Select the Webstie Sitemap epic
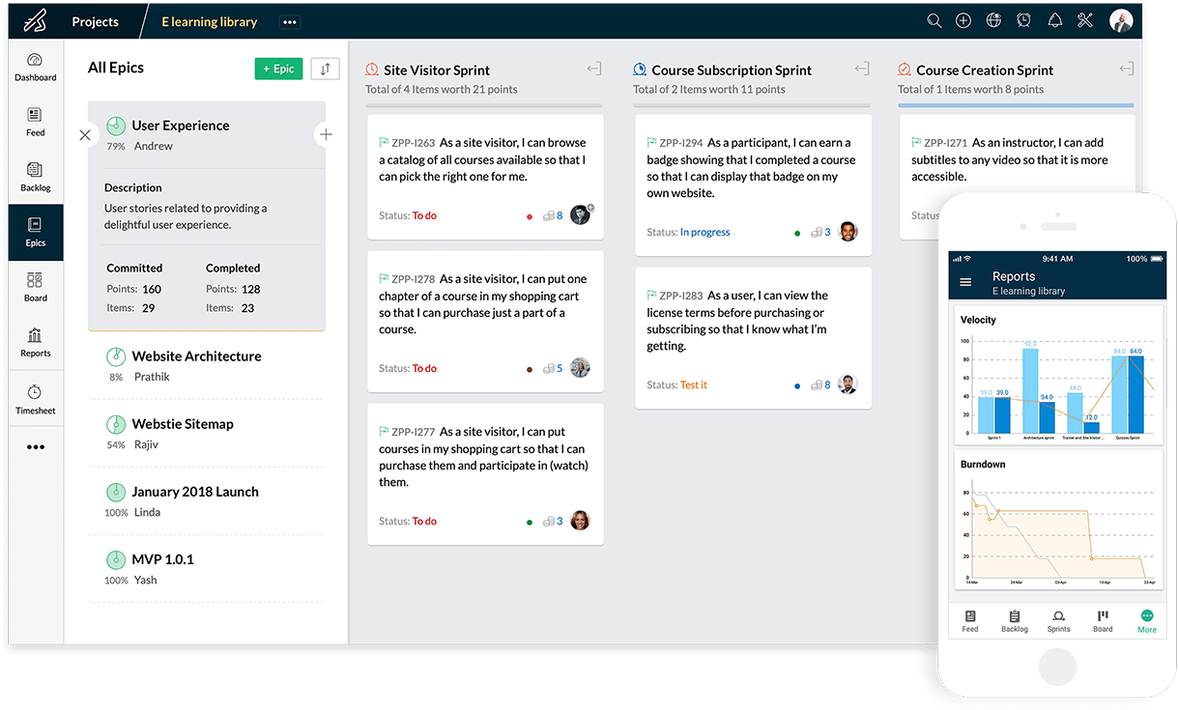The height and width of the screenshot is (710, 1178). [206, 433]
